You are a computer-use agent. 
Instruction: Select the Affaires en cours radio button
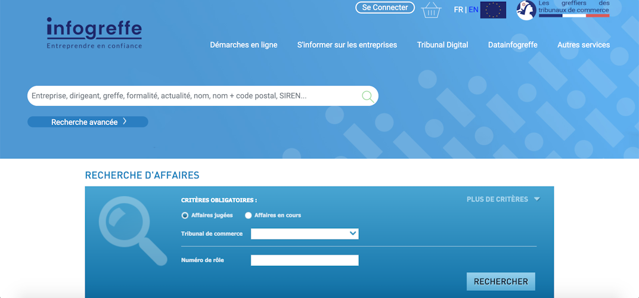click(x=248, y=215)
